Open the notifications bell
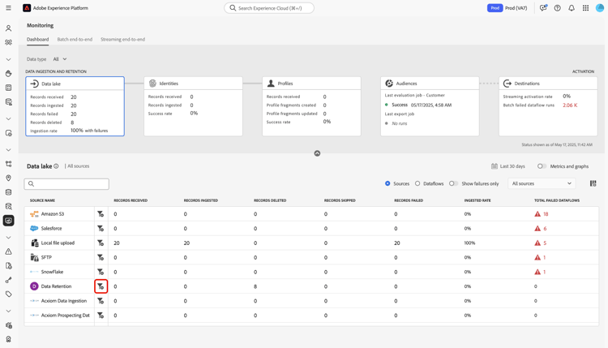This screenshot has width=608, height=348. coord(572,8)
